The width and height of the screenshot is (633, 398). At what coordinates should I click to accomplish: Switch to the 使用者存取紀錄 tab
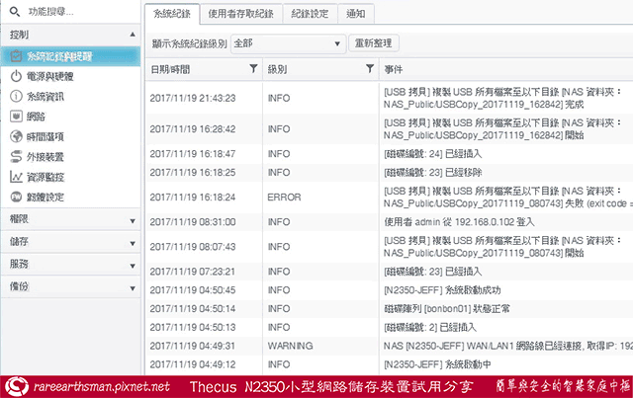pos(242,14)
